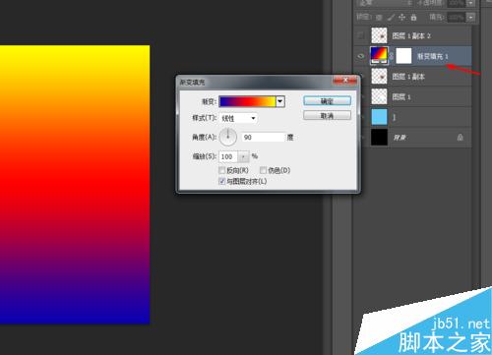492x355 pixels.
Task: Click the angle dial control
Action: click(228, 137)
